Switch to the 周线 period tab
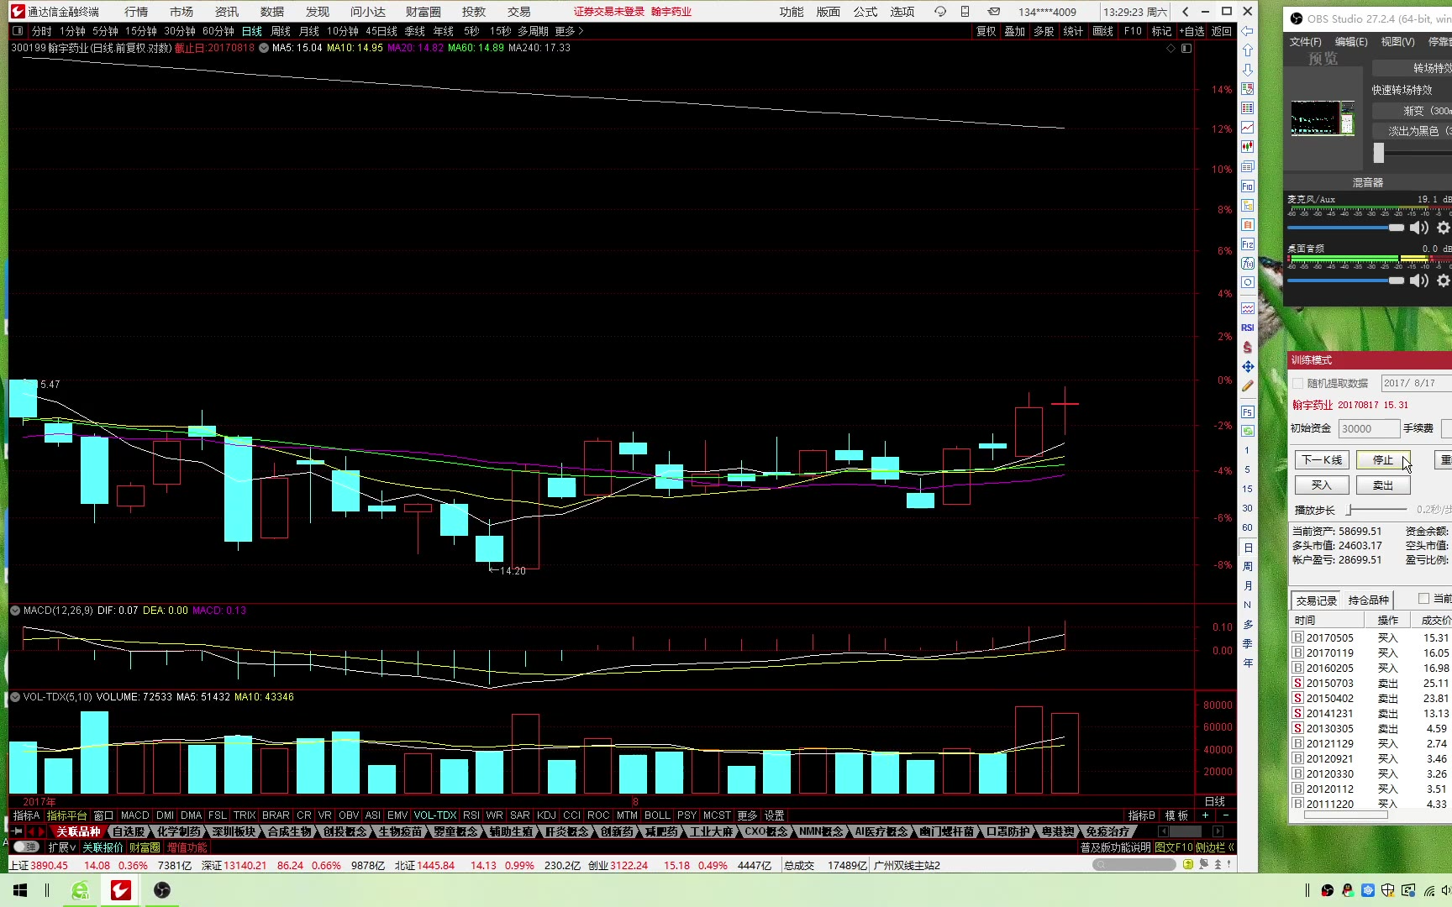1452x907 pixels. tap(281, 31)
